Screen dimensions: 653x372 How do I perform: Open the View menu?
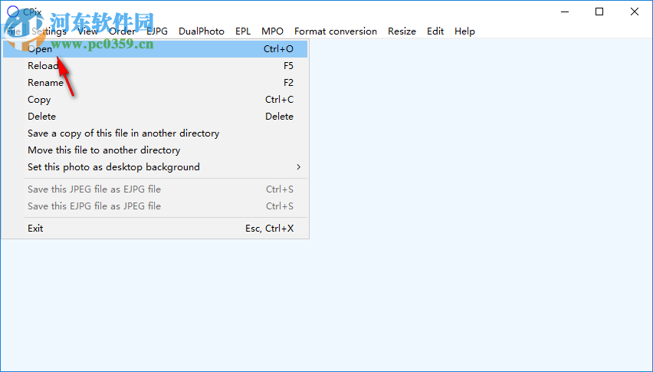[x=87, y=31]
